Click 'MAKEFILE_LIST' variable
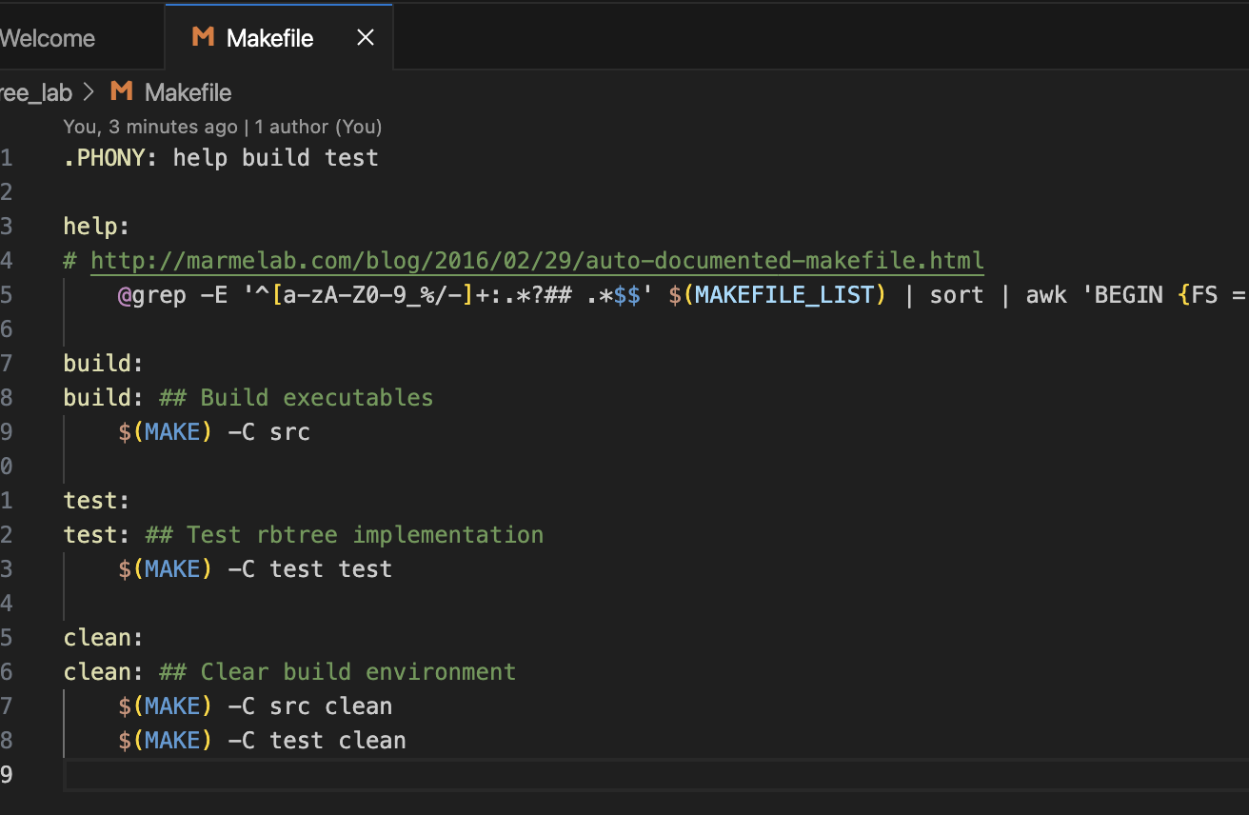 [x=784, y=294]
